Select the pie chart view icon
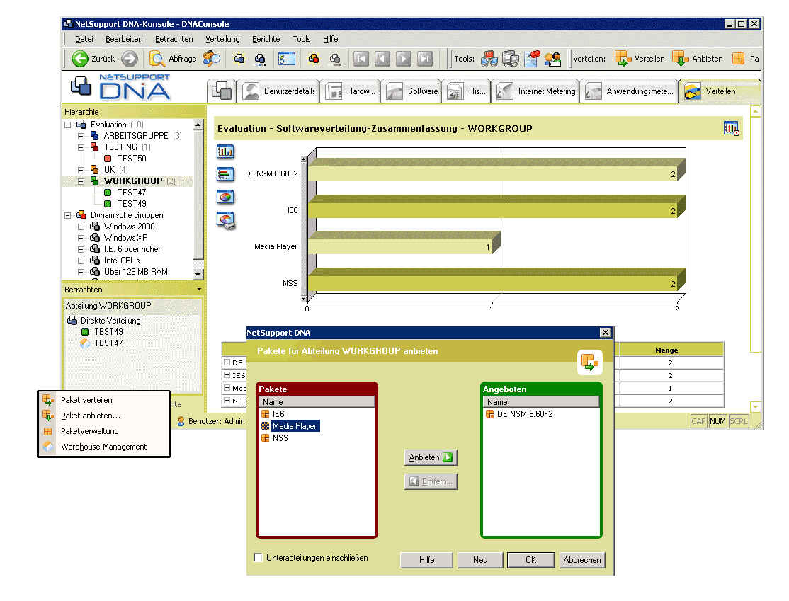The height and width of the screenshot is (601, 789). [225, 197]
